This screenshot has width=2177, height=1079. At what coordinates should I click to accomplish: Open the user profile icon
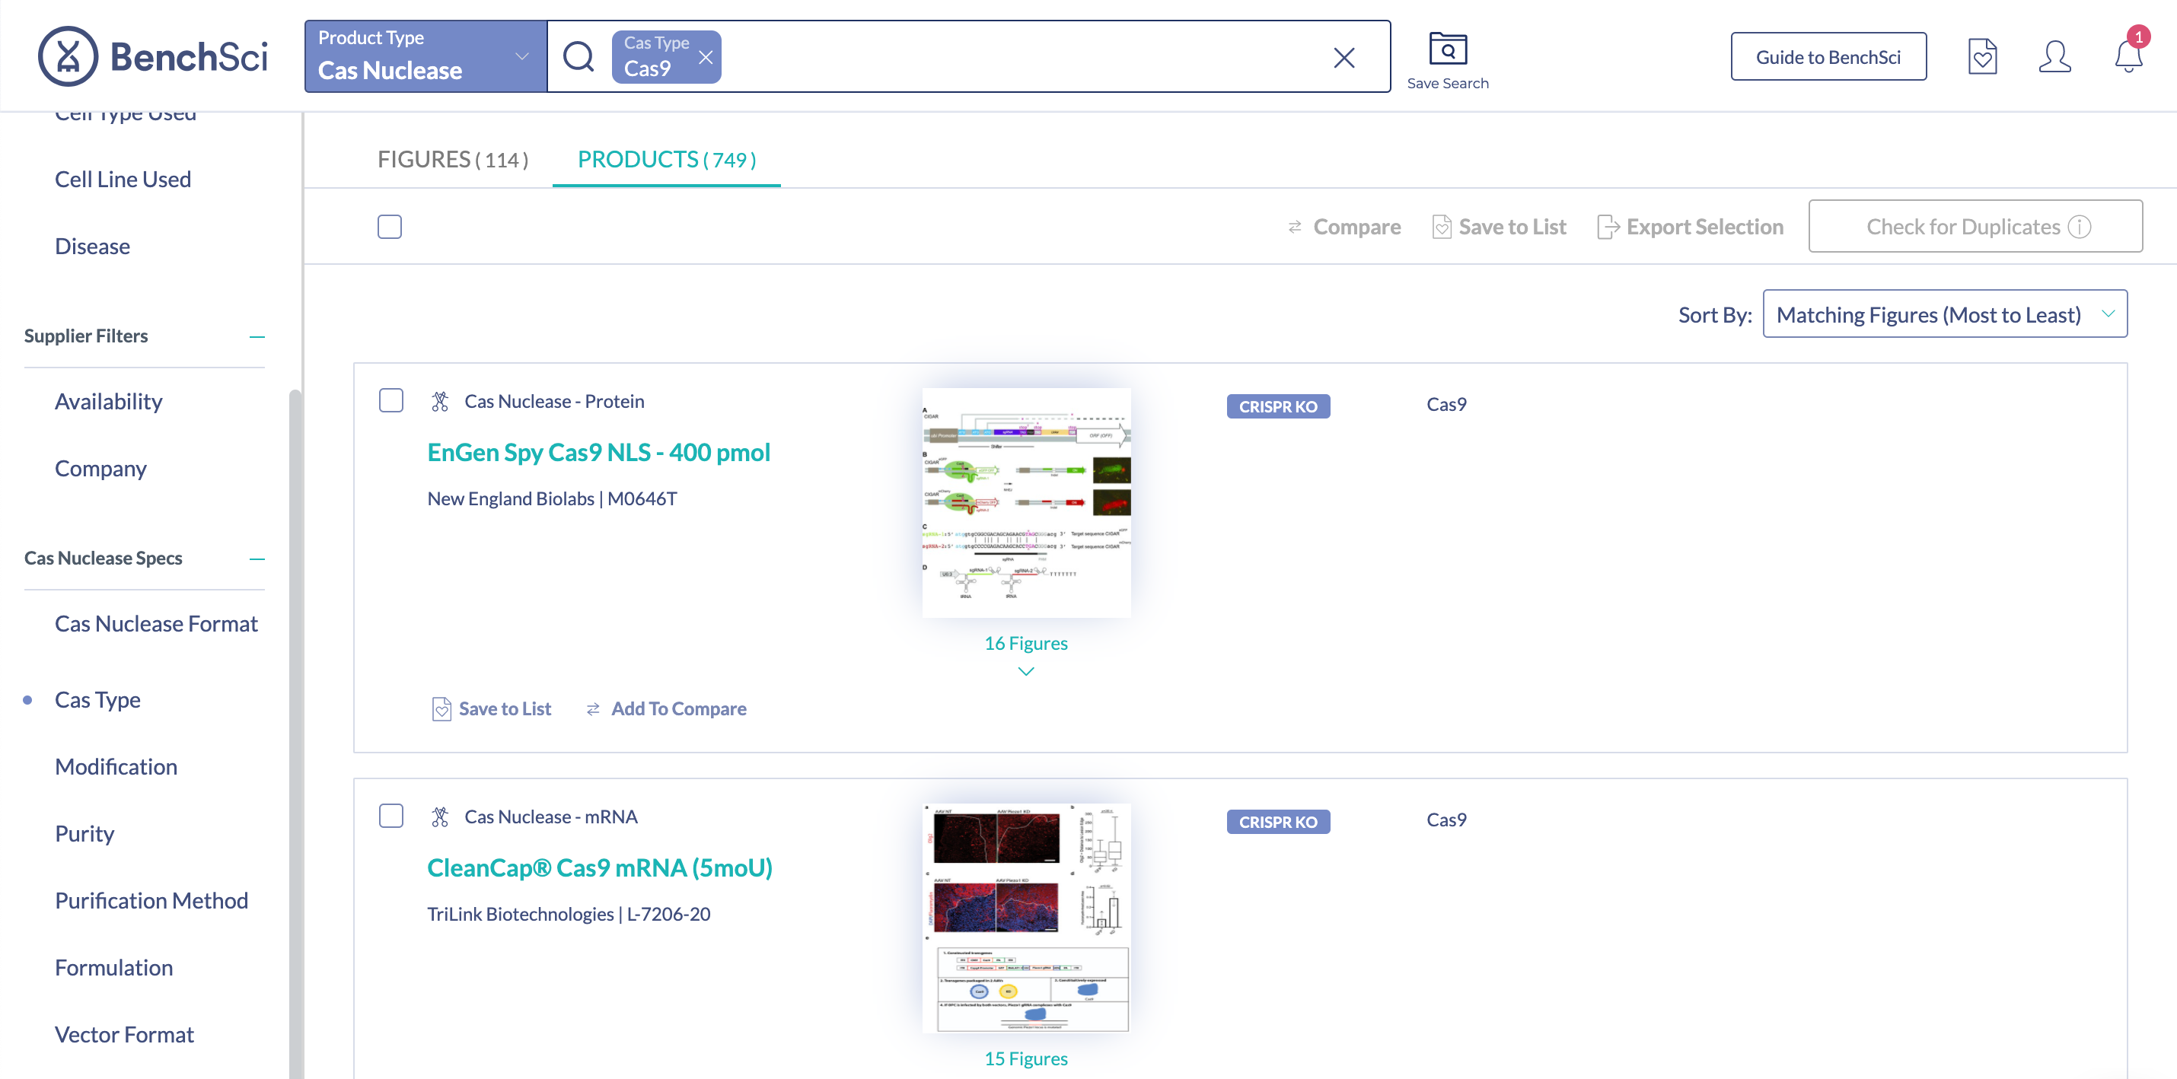[x=2054, y=58]
